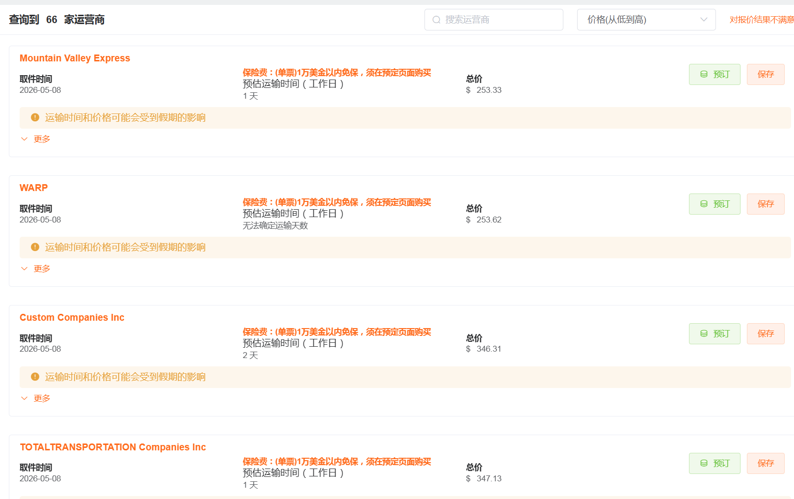The height and width of the screenshot is (499, 794).
Task: Click the holiday notice text in Custom Companies Inc card
Action: [125, 377]
